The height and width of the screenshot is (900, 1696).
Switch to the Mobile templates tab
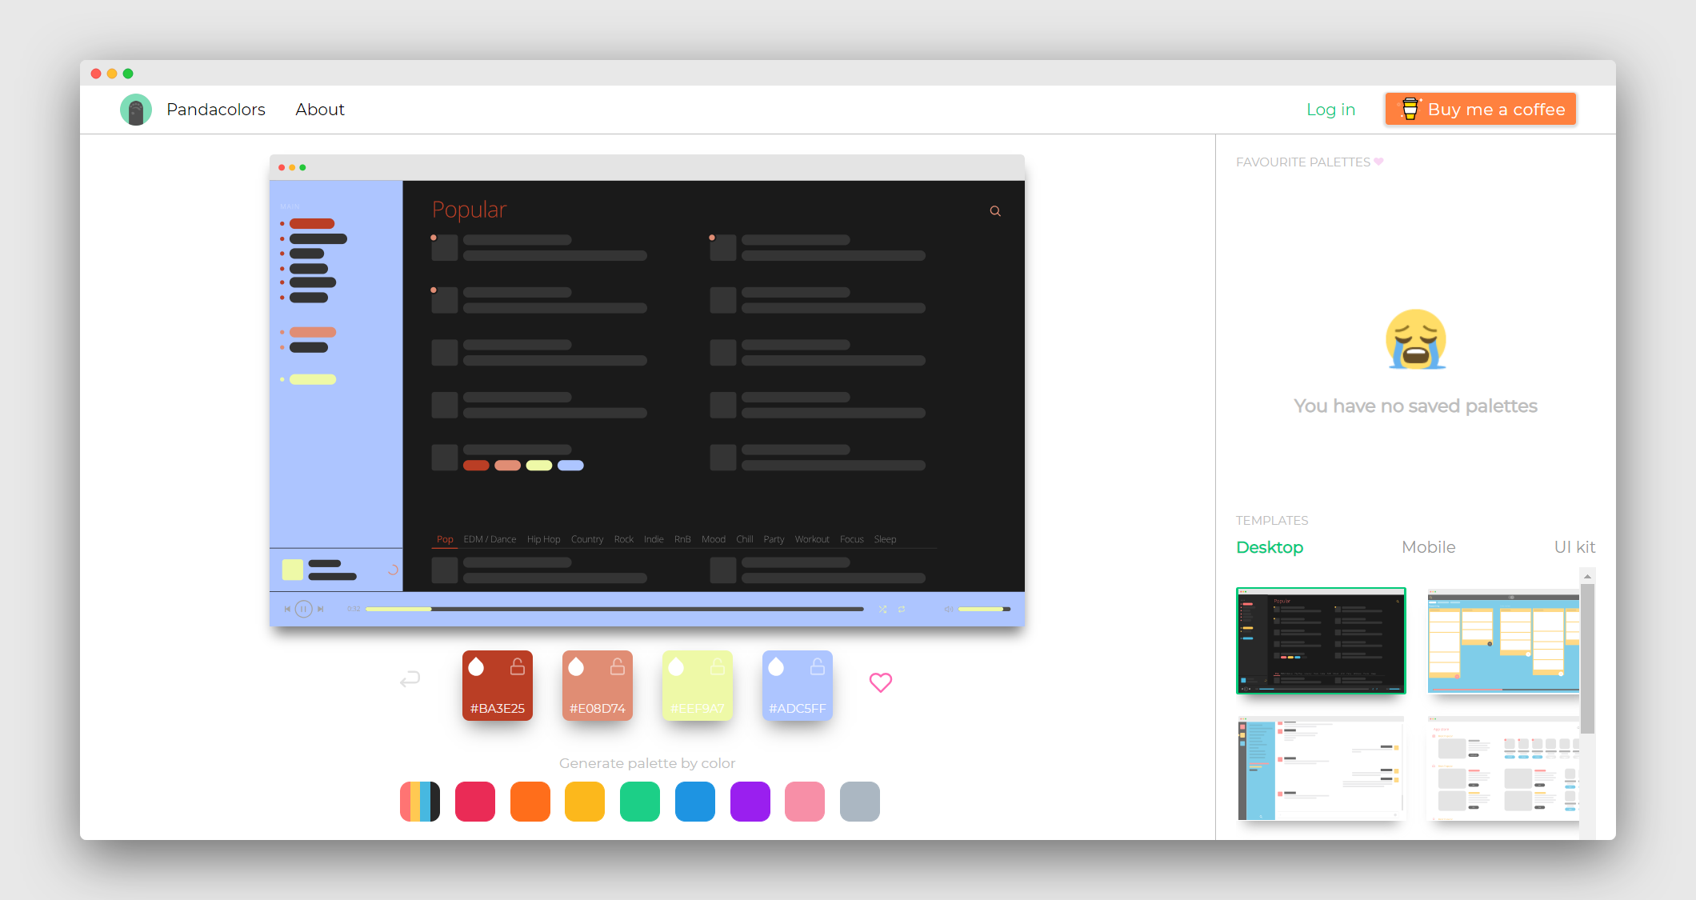click(1428, 547)
